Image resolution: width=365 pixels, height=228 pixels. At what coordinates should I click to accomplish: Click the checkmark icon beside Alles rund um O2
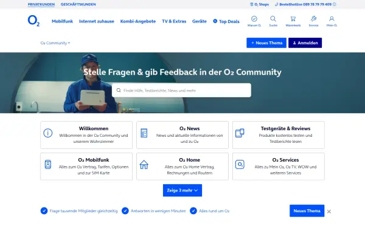(193, 211)
